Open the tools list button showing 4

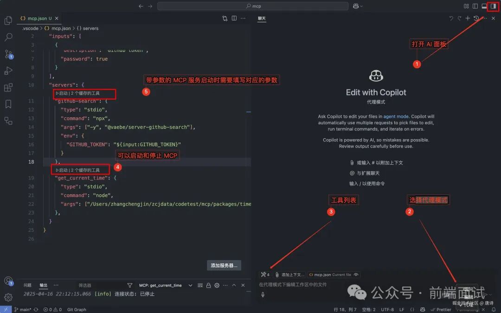pyautogui.click(x=265, y=275)
